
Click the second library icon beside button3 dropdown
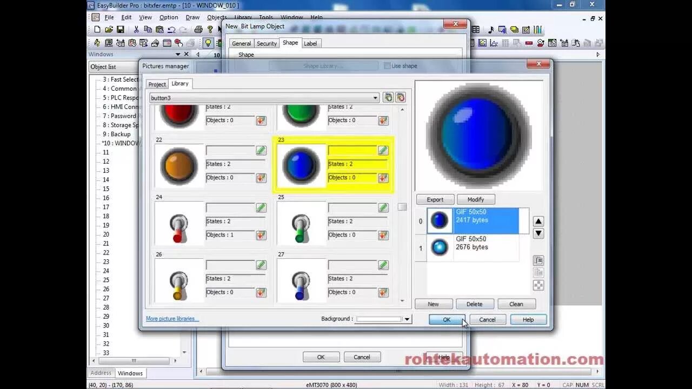(x=401, y=97)
